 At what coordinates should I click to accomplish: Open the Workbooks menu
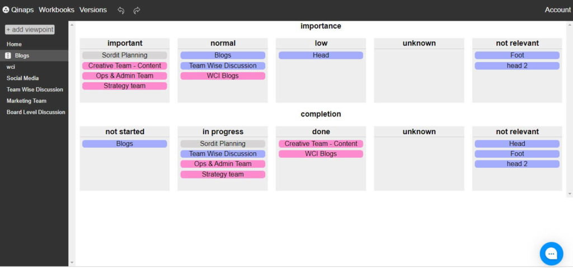(57, 10)
